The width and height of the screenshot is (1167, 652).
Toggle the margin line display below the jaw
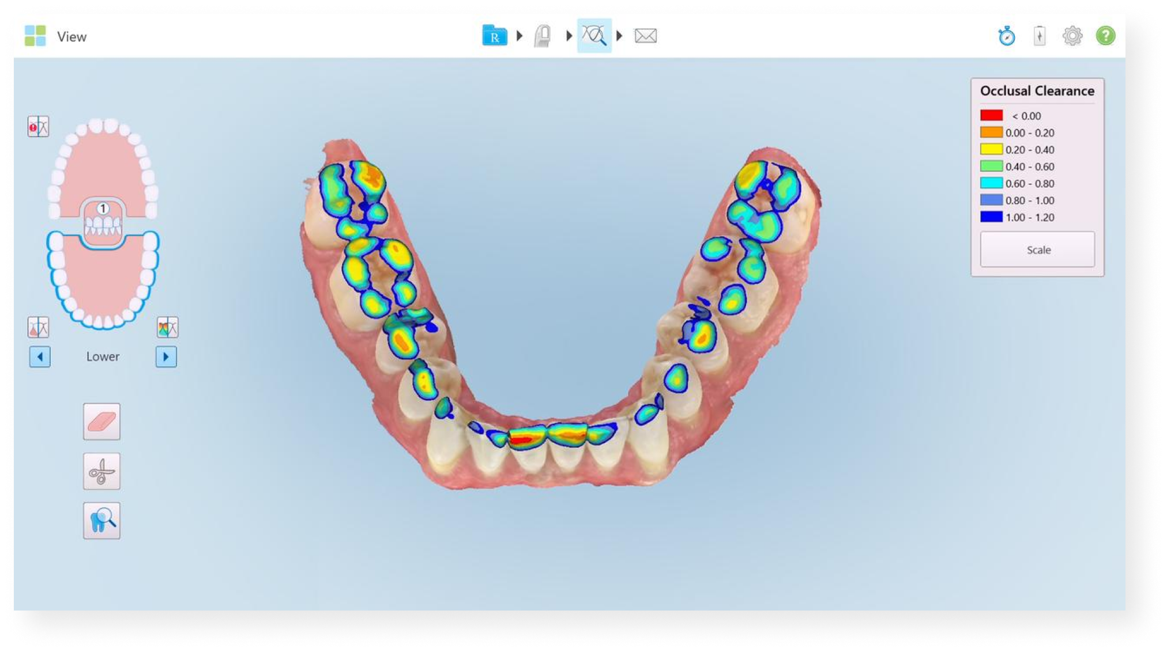(39, 327)
